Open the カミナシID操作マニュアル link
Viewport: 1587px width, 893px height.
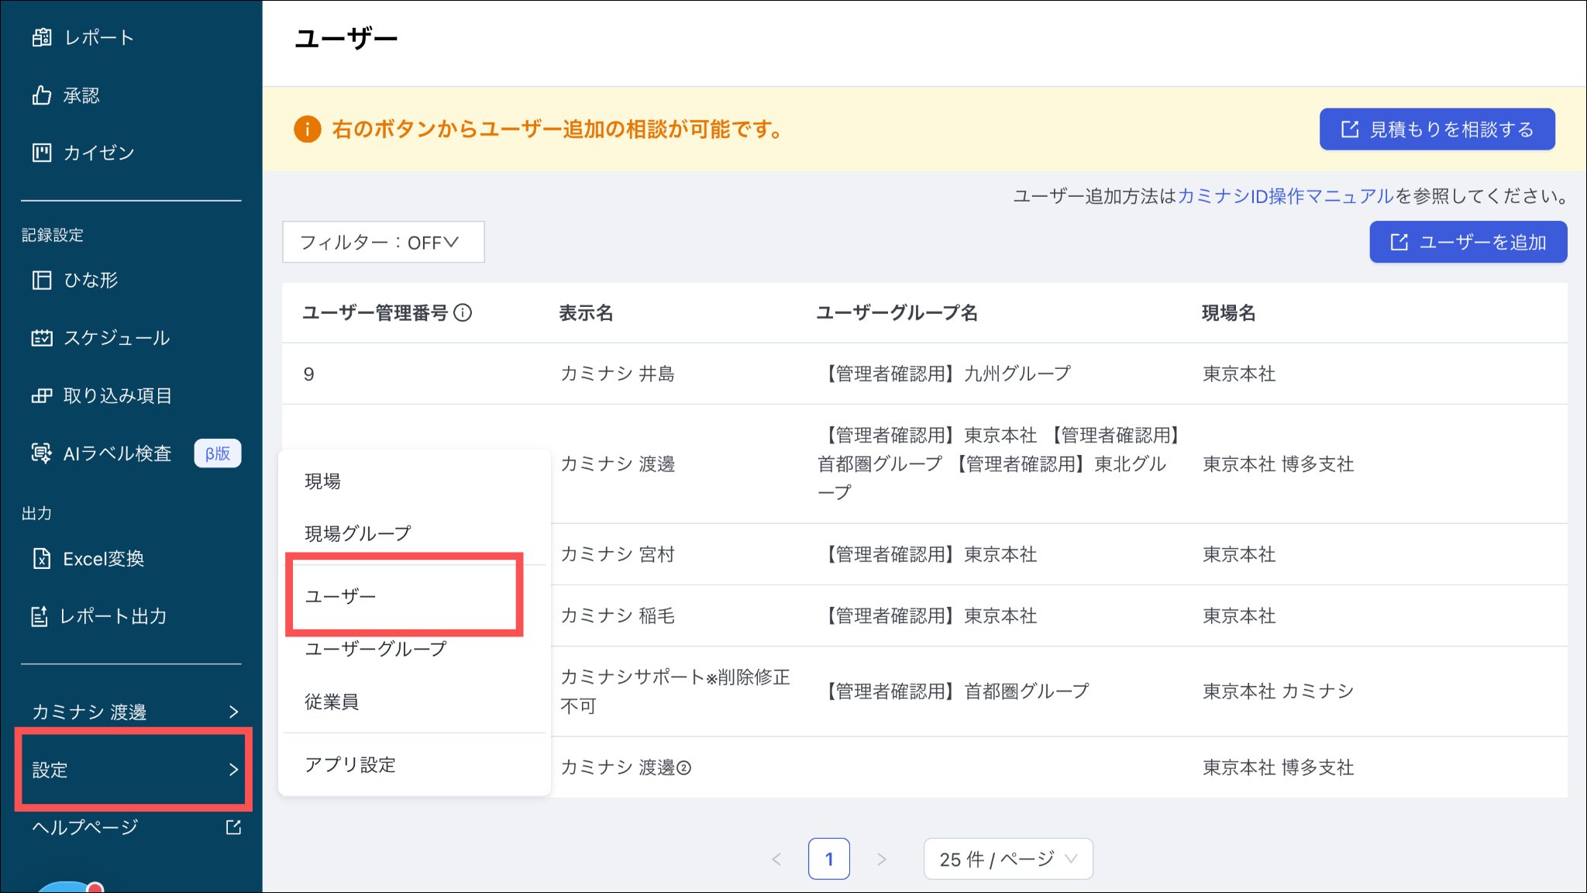[1286, 197]
